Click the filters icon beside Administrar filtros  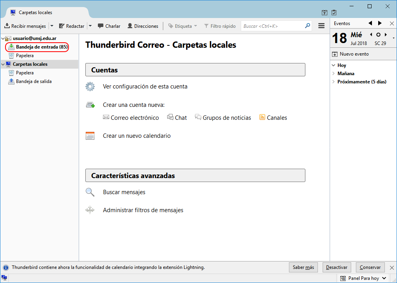tap(90, 210)
